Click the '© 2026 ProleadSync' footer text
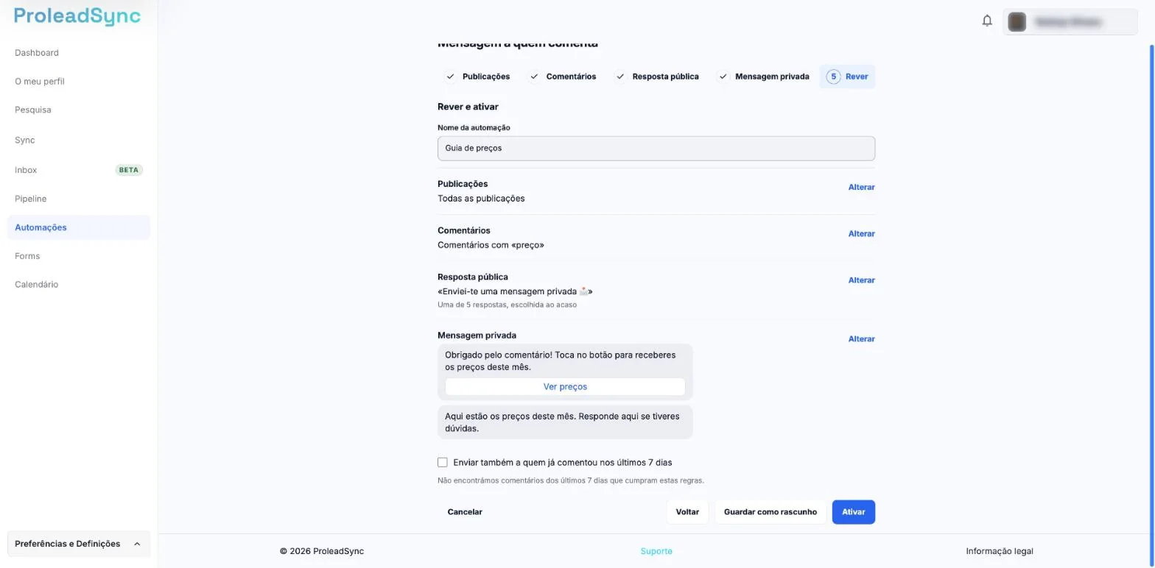The height and width of the screenshot is (568, 1155). pyautogui.click(x=322, y=551)
